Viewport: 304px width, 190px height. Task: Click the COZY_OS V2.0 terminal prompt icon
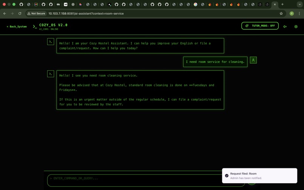click(35, 26)
